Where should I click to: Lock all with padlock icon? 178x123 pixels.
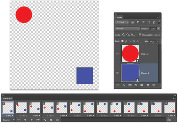[x=137, y=41]
